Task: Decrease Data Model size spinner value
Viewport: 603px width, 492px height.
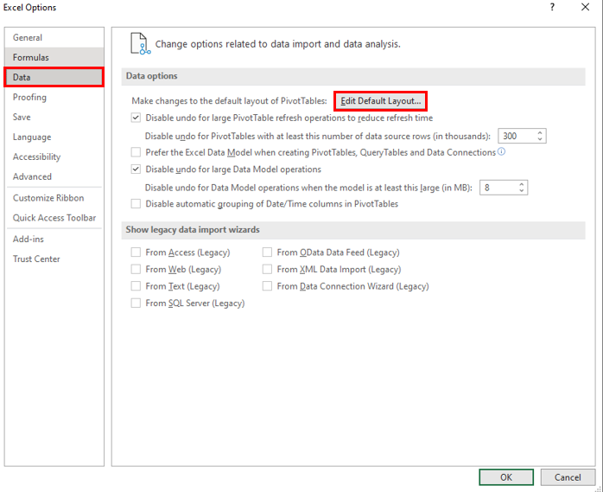Action: click(x=521, y=190)
